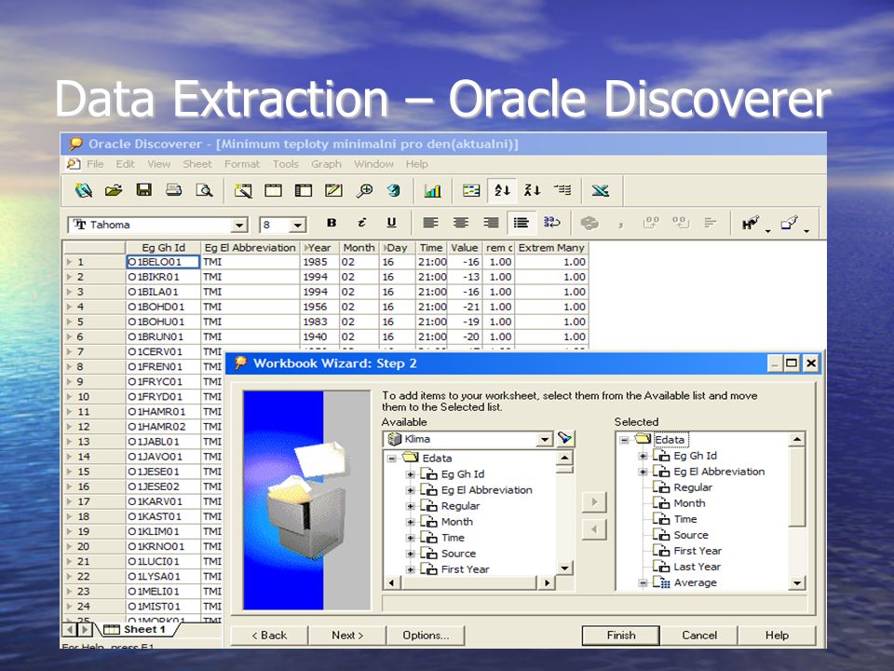Collapse the Edata folder in Available list
This screenshot has width=894, height=671.
click(x=392, y=459)
